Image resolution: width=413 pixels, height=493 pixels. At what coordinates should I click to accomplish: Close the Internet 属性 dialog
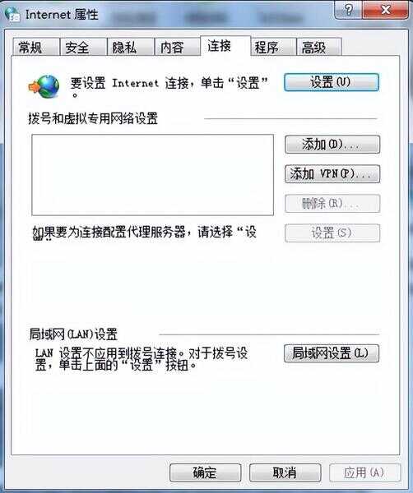[x=386, y=10]
